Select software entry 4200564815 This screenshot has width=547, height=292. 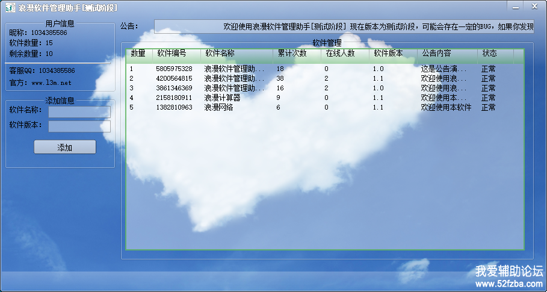tap(174, 79)
